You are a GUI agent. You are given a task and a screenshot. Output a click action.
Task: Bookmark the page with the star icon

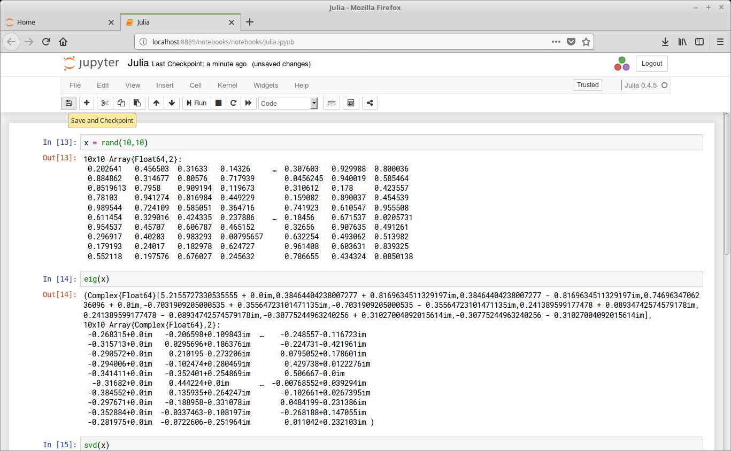[586, 41]
